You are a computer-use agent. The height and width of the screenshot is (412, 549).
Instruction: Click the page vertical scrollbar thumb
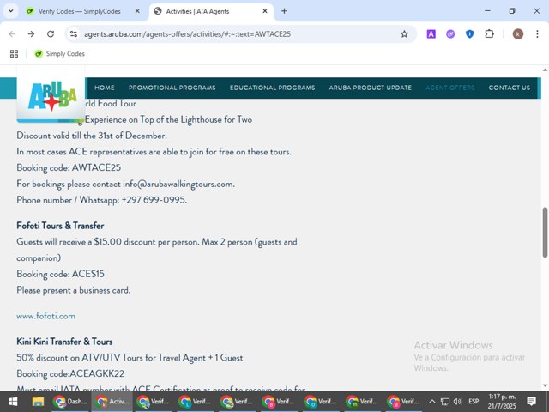pyautogui.click(x=546, y=233)
